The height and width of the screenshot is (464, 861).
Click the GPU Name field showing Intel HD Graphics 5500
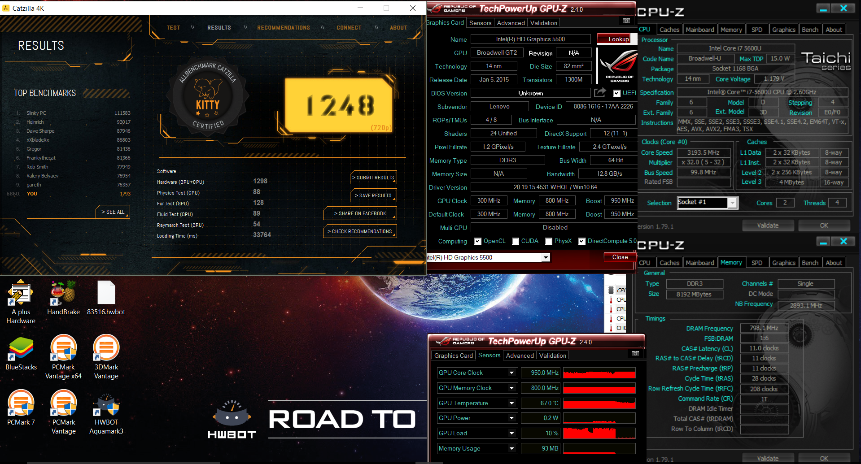coord(530,39)
